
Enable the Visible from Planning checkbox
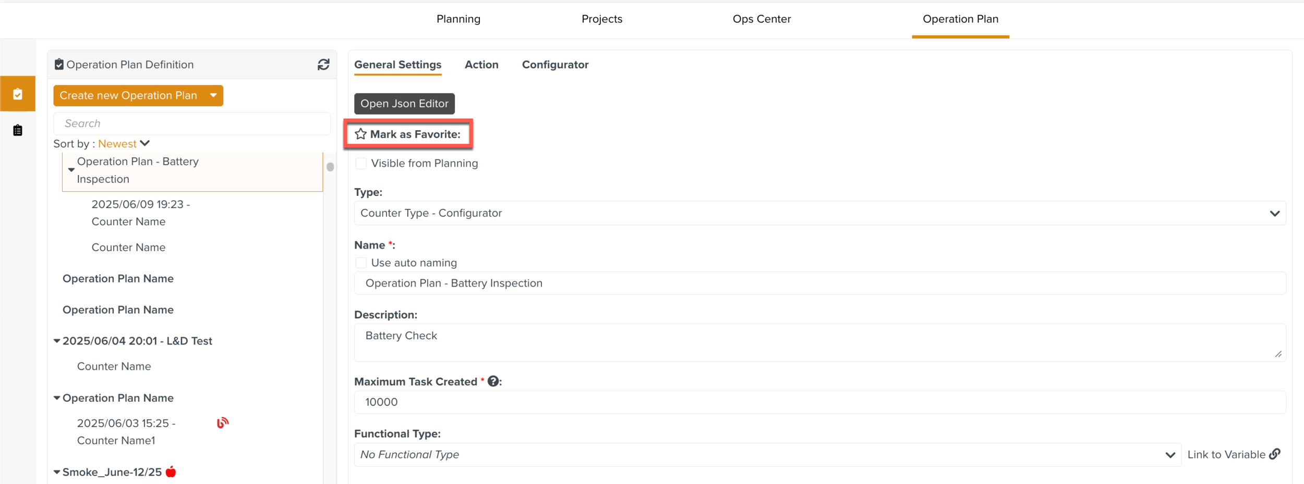(x=361, y=164)
